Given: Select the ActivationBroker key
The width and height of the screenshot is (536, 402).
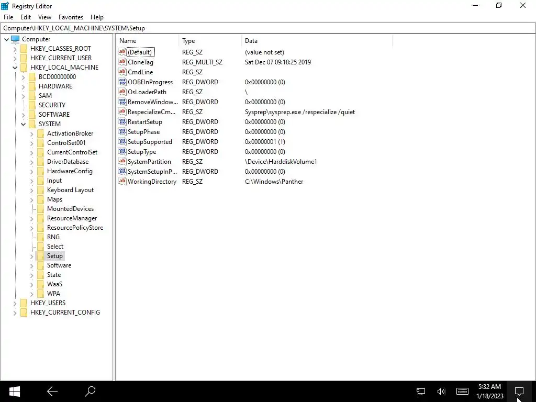Looking at the screenshot, I should (70, 133).
